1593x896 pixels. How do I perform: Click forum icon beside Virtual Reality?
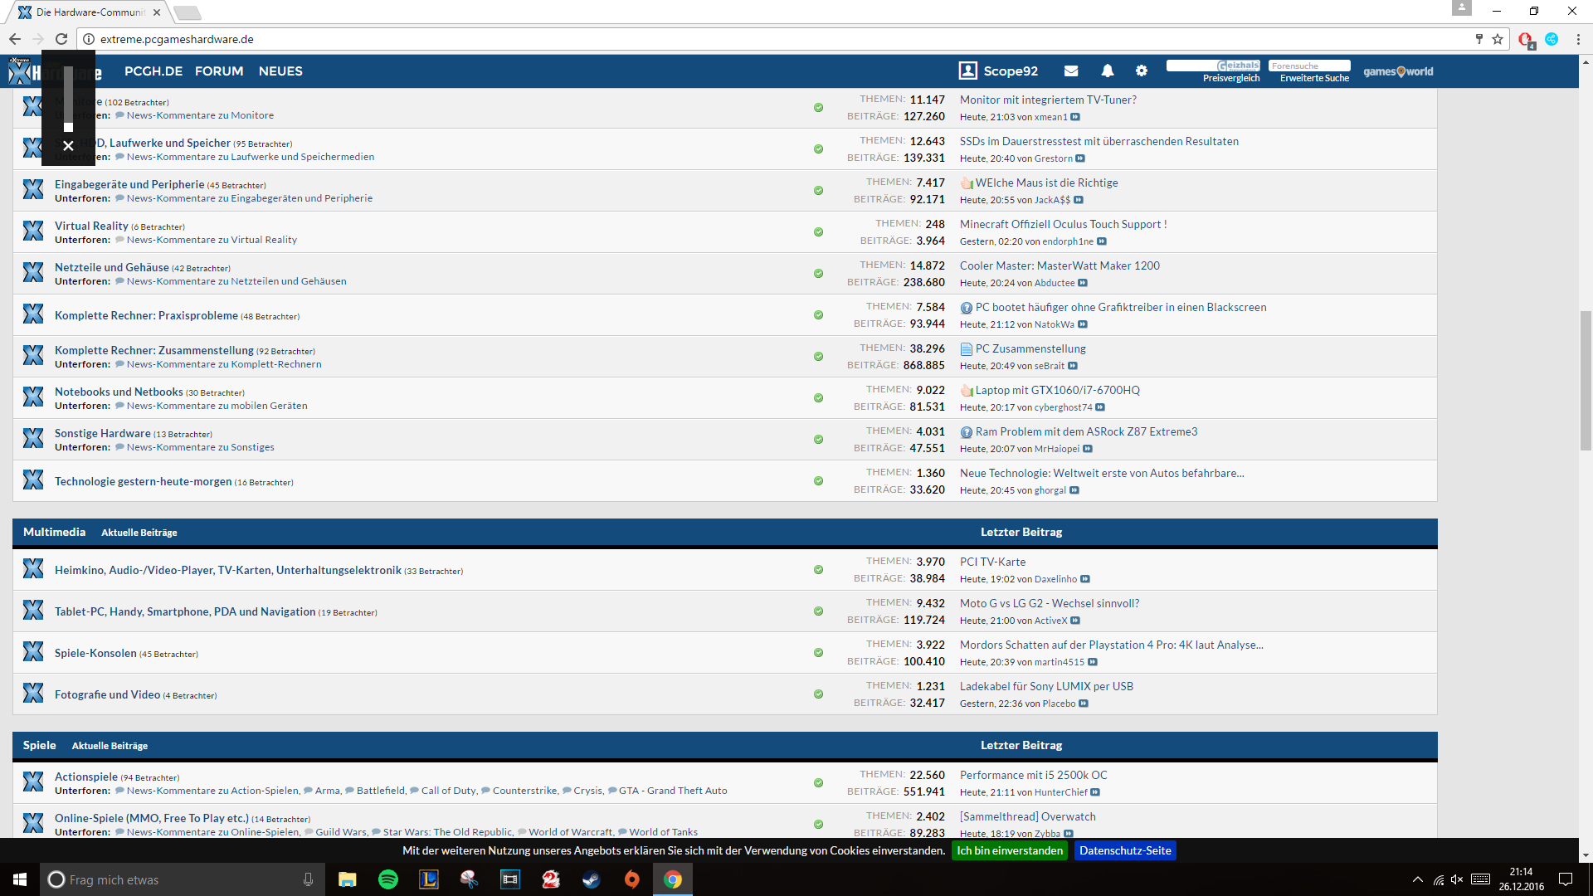pyautogui.click(x=33, y=231)
